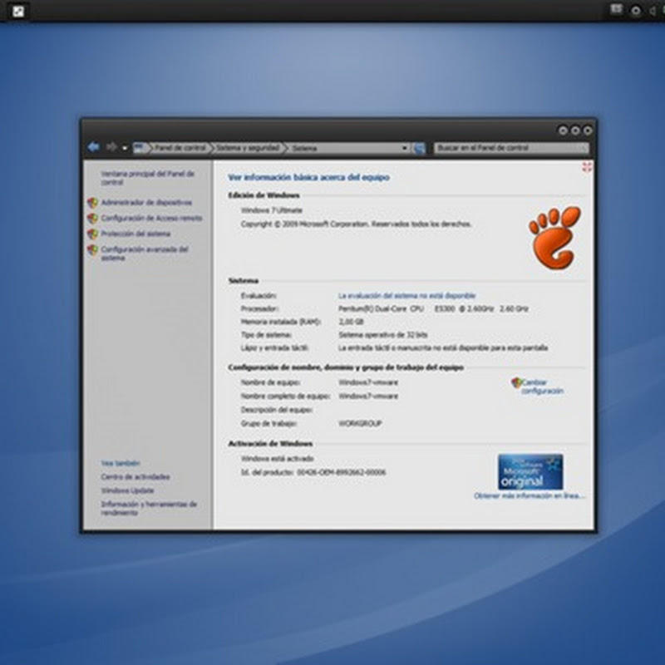Click 'La evaluación del sistema no está disponible'

(406, 295)
